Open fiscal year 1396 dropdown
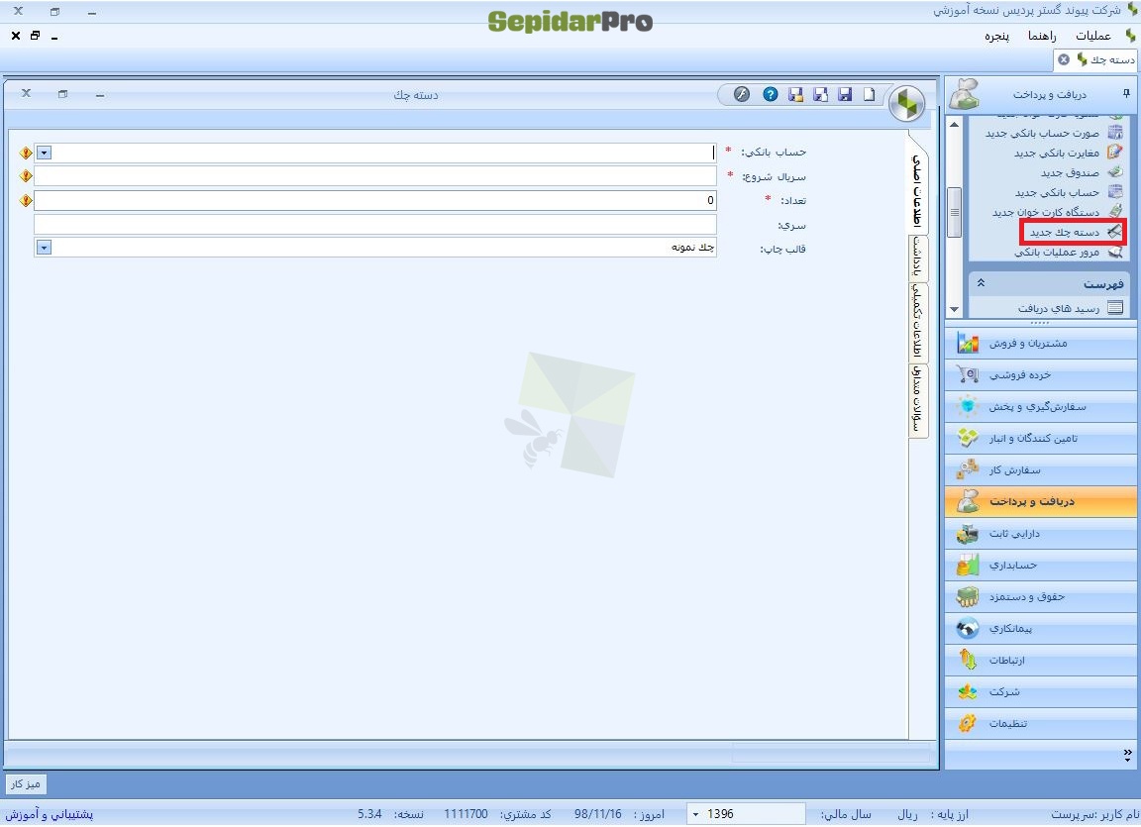This screenshot has width=1141, height=827. point(695,814)
